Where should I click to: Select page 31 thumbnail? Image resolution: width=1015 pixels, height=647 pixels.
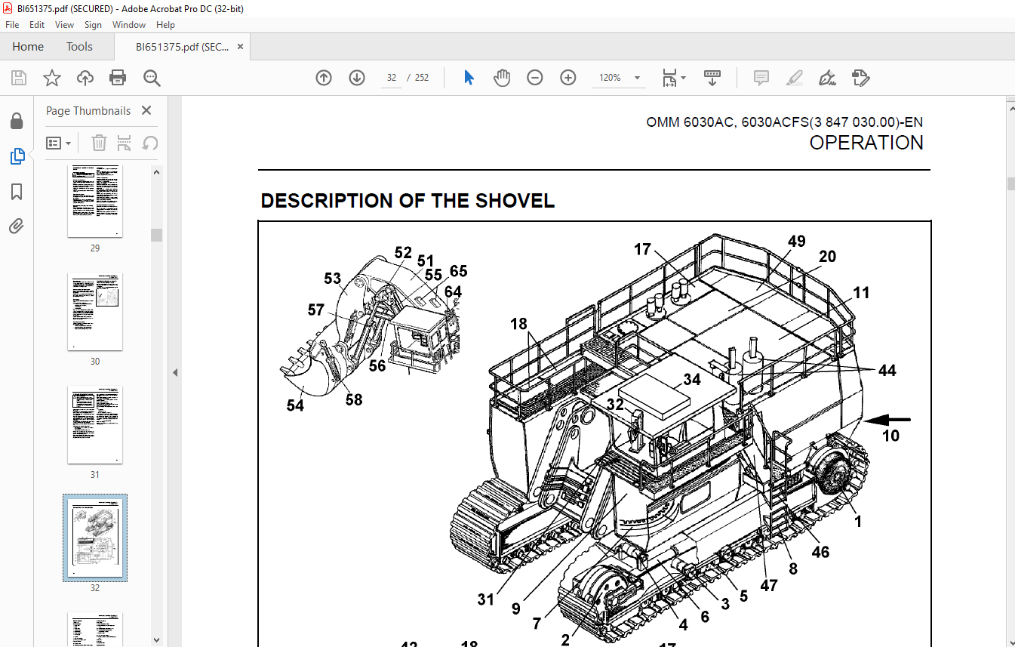[95, 425]
